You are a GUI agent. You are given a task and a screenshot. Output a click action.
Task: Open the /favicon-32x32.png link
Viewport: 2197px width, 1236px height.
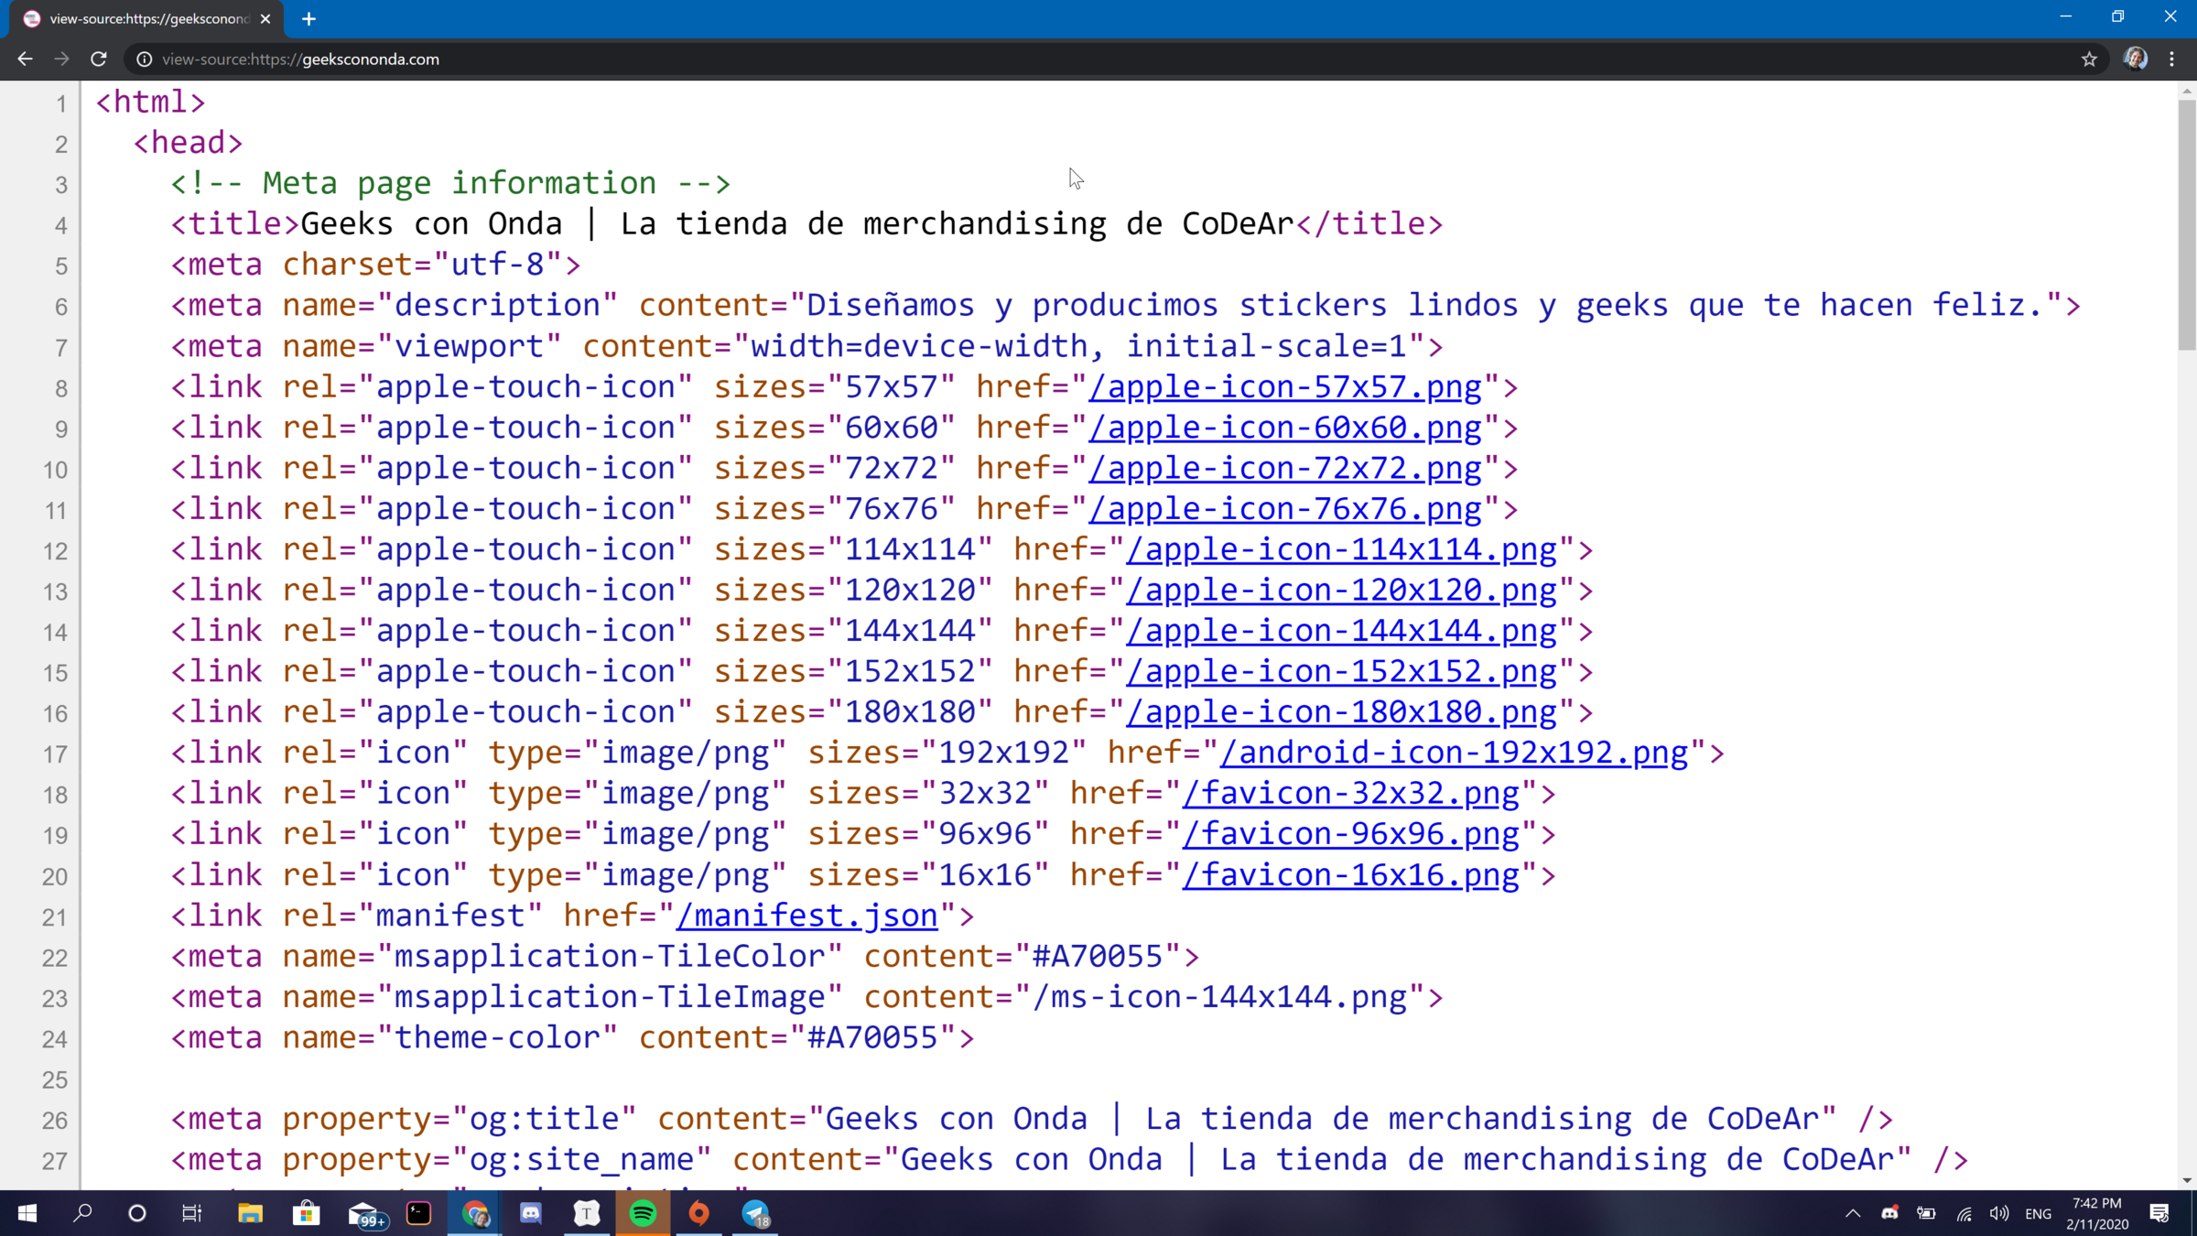1350,793
